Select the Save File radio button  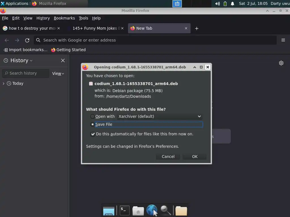click(93, 124)
